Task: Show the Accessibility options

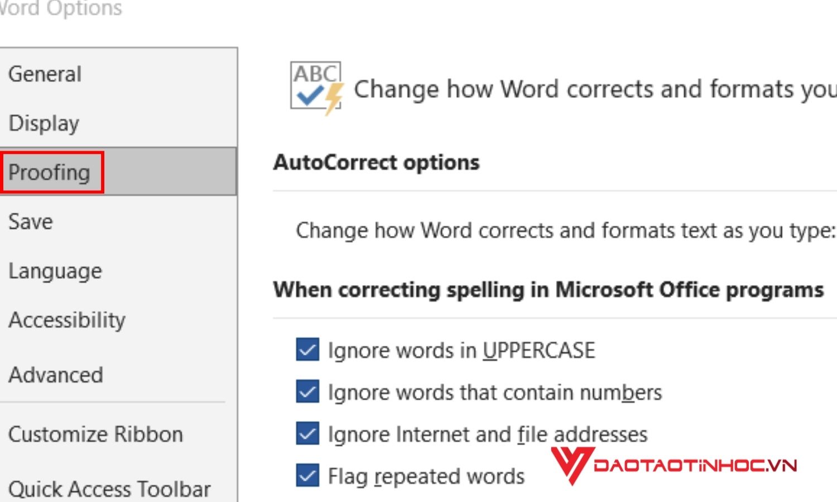Action: point(67,320)
